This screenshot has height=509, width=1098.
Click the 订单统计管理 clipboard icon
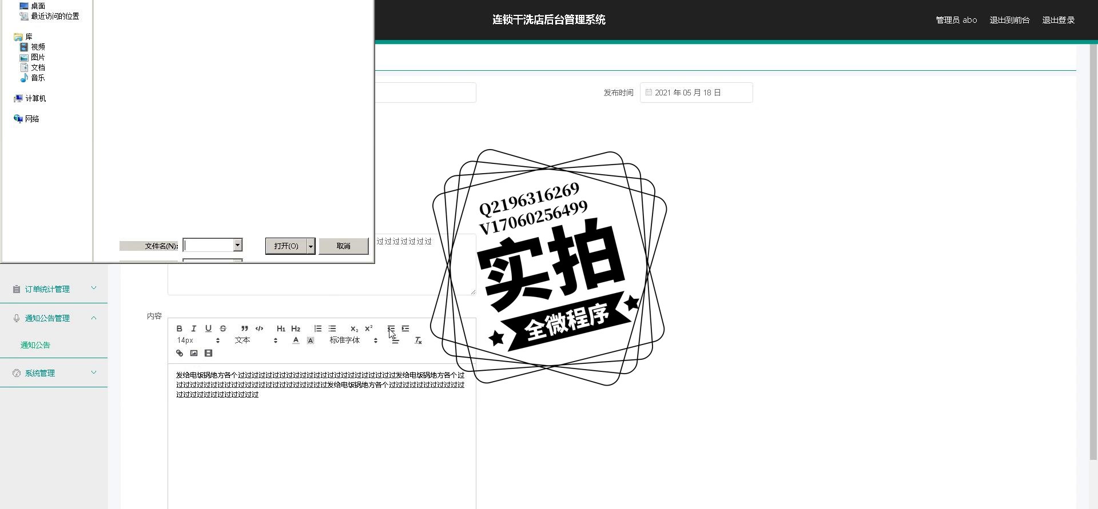[17, 289]
